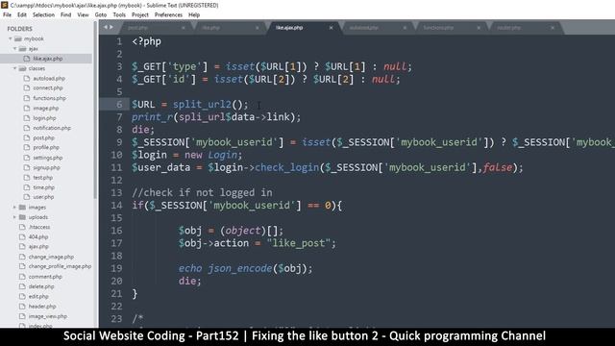Close the post.php tab
Screen dimensions: 615x346
[184, 28]
